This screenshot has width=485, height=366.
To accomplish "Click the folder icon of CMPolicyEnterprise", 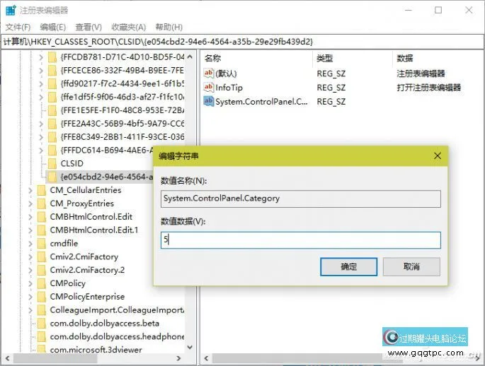I will point(42,296).
